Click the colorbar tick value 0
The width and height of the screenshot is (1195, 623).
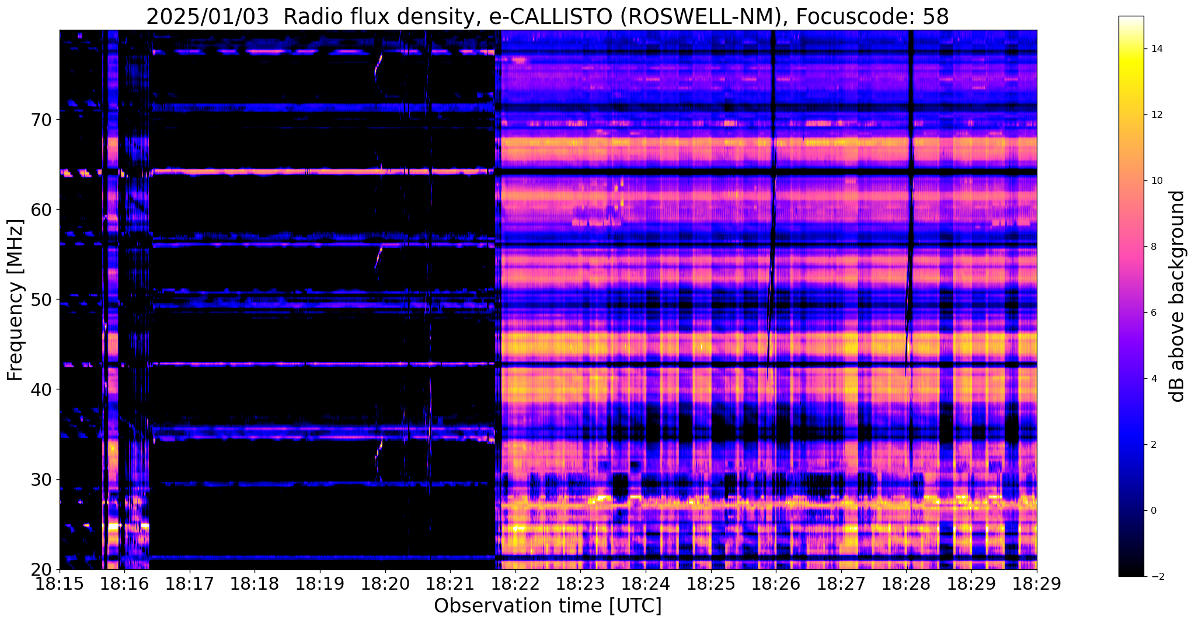pos(1154,510)
